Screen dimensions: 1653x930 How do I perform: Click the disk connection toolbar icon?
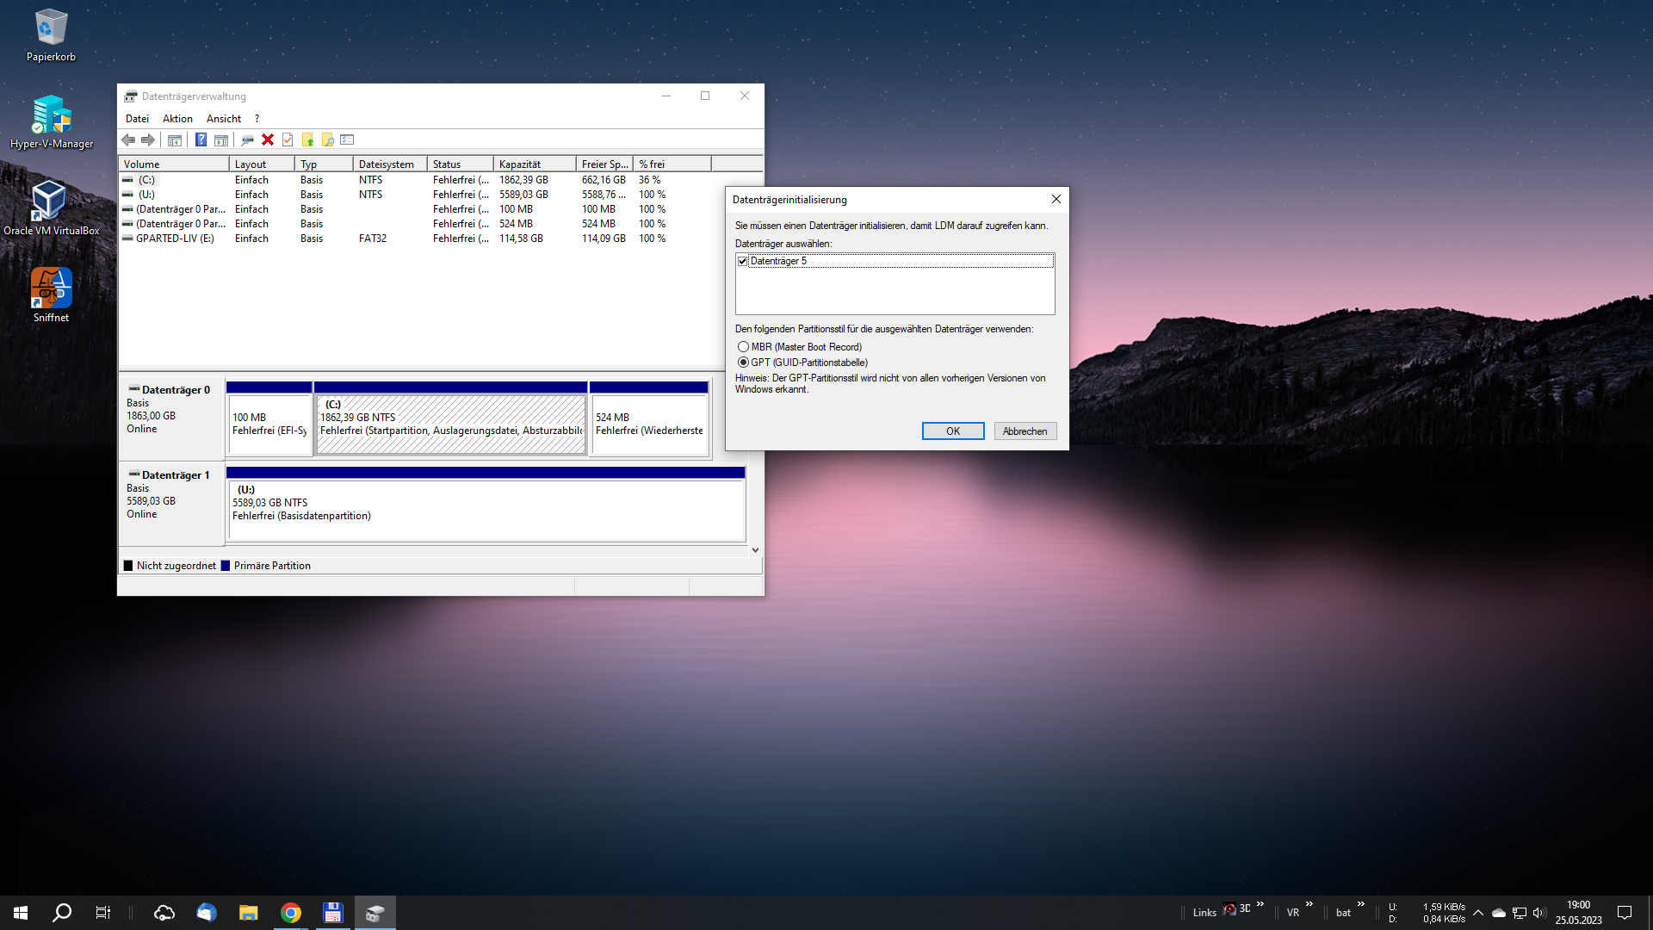click(x=247, y=139)
